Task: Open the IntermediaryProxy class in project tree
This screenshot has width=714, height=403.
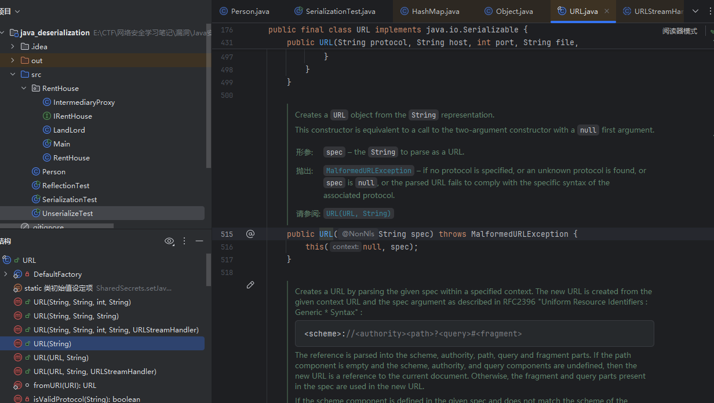Action: pos(83,102)
